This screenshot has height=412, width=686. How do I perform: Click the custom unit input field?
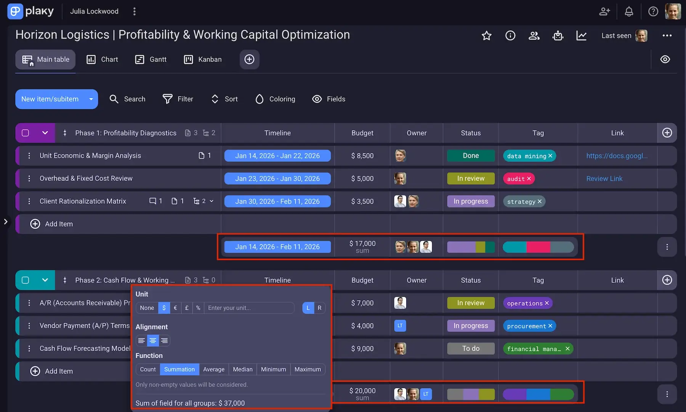coord(249,308)
